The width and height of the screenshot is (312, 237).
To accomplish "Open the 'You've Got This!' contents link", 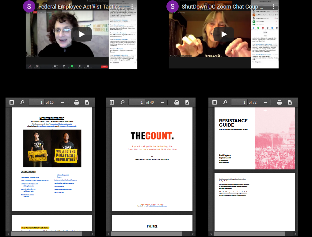I will click(x=59, y=193).
